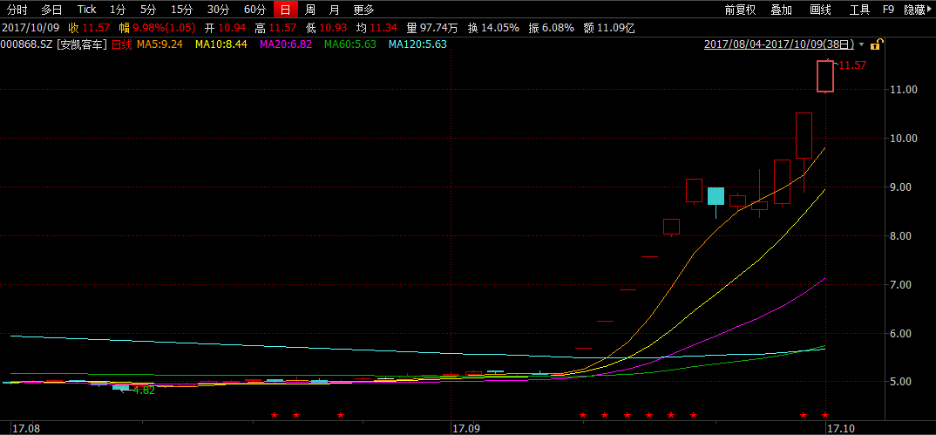
Task: Click the MA10:8.44 indicator label
Action: point(220,44)
